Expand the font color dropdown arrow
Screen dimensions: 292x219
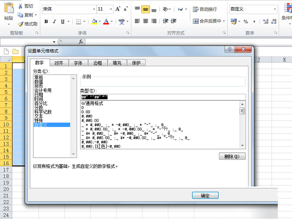(112, 22)
